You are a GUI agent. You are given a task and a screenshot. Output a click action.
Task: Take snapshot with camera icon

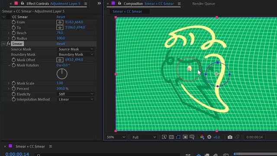point(230,137)
